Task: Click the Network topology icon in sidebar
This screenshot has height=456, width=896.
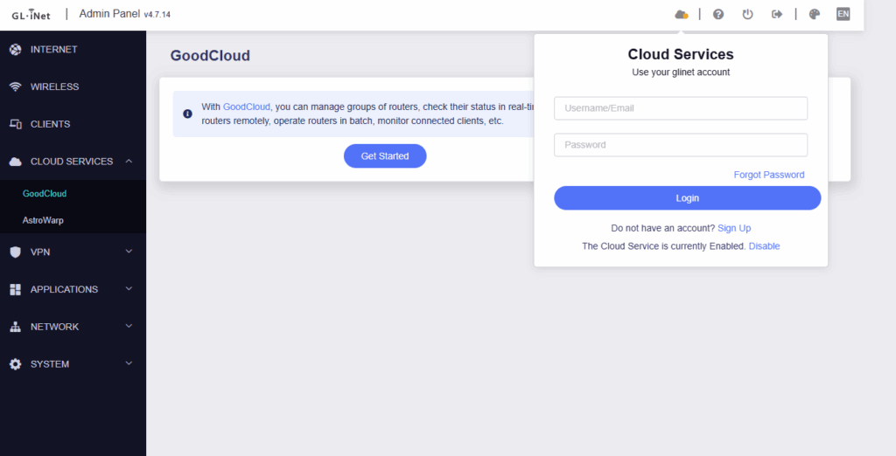Action: (x=16, y=327)
